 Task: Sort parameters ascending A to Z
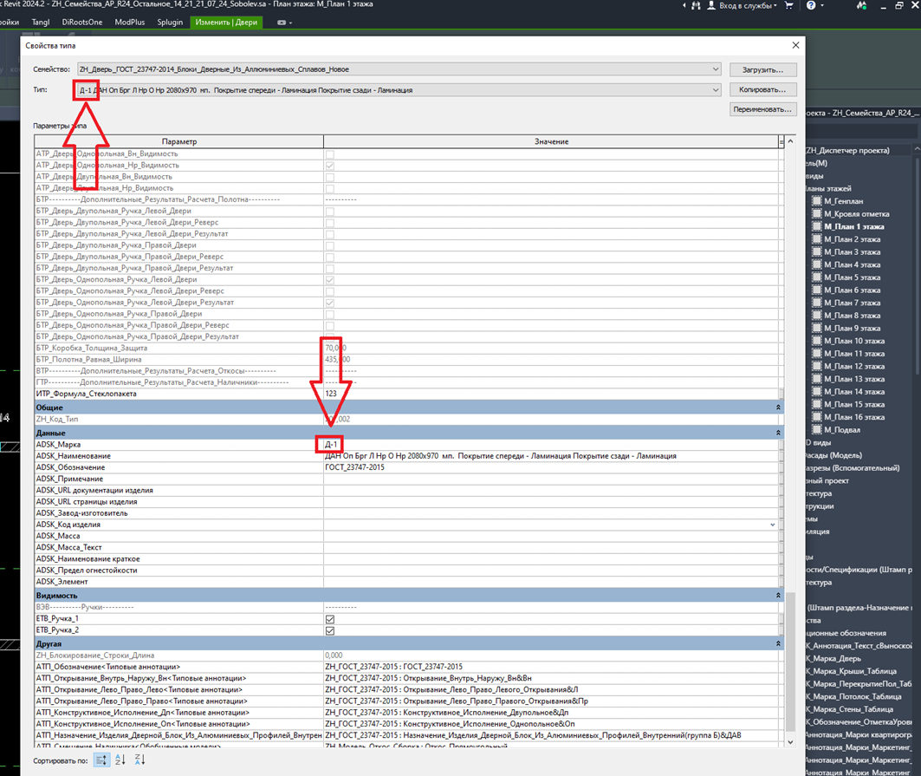point(120,760)
